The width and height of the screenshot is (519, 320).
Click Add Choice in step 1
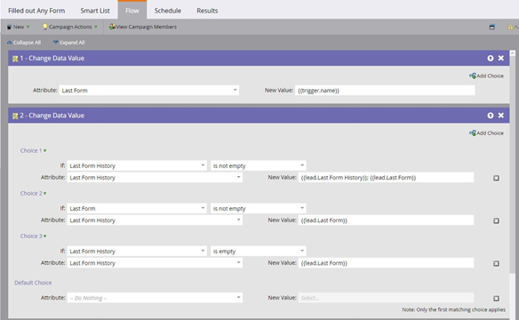coord(486,76)
